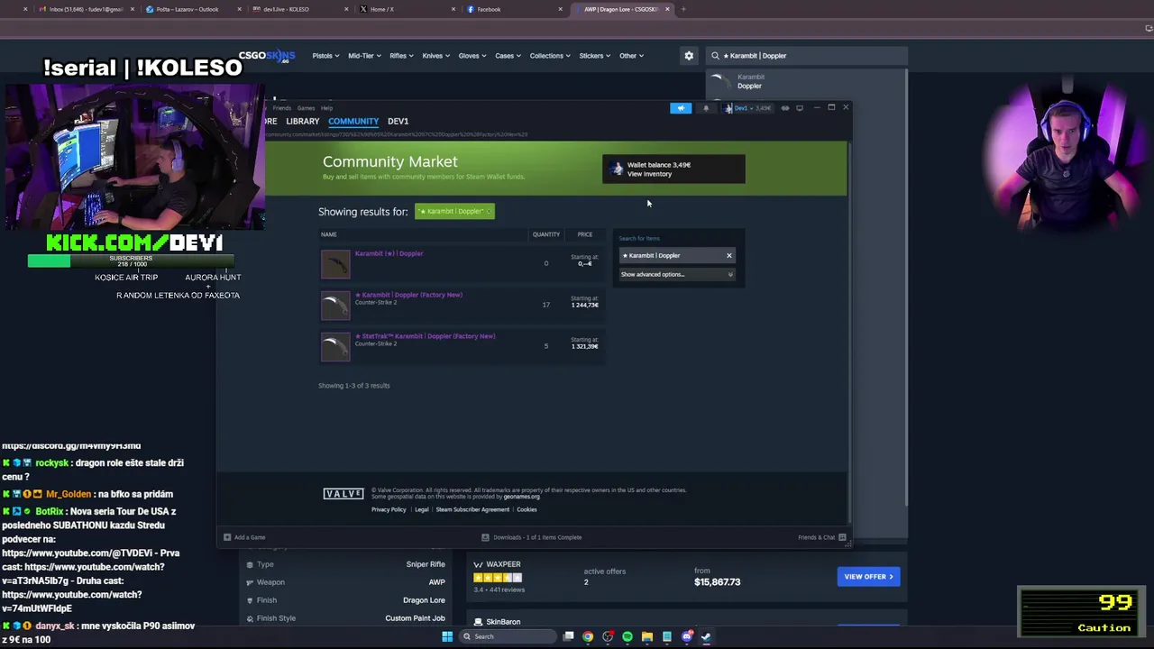Open Steam LIBRARY tab
The width and height of the screenshot is (1154, 649).
tap(303, 122)
